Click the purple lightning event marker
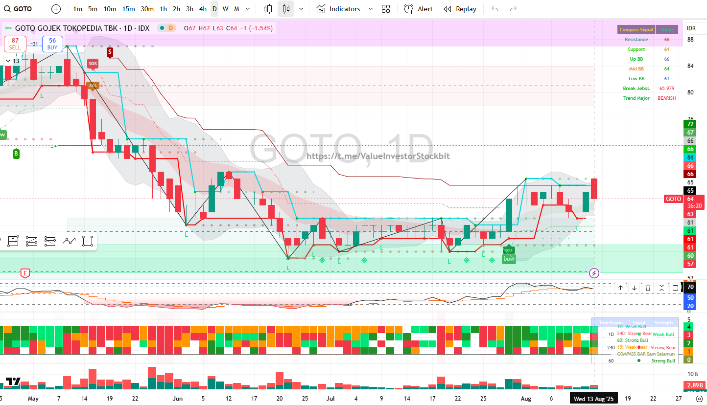This screenshot has height=405, width=707. coord(594,273)
